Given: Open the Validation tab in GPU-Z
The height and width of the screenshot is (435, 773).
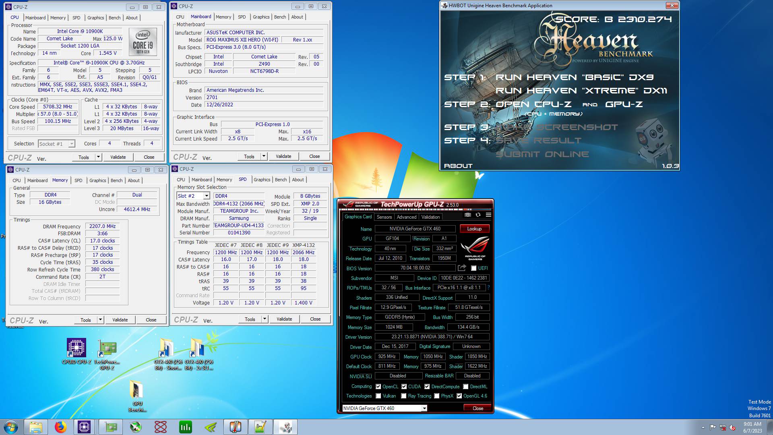Looking at the screenshot, I should pyautogui.click(x=430, y=217).
